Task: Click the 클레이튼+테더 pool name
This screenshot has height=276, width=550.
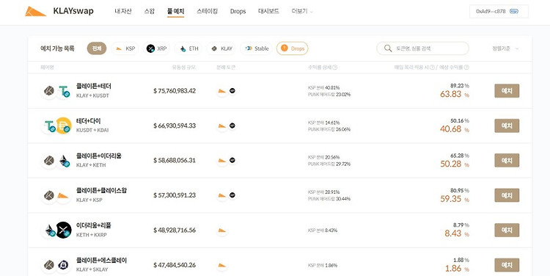Action: click(x=93, y=86)
